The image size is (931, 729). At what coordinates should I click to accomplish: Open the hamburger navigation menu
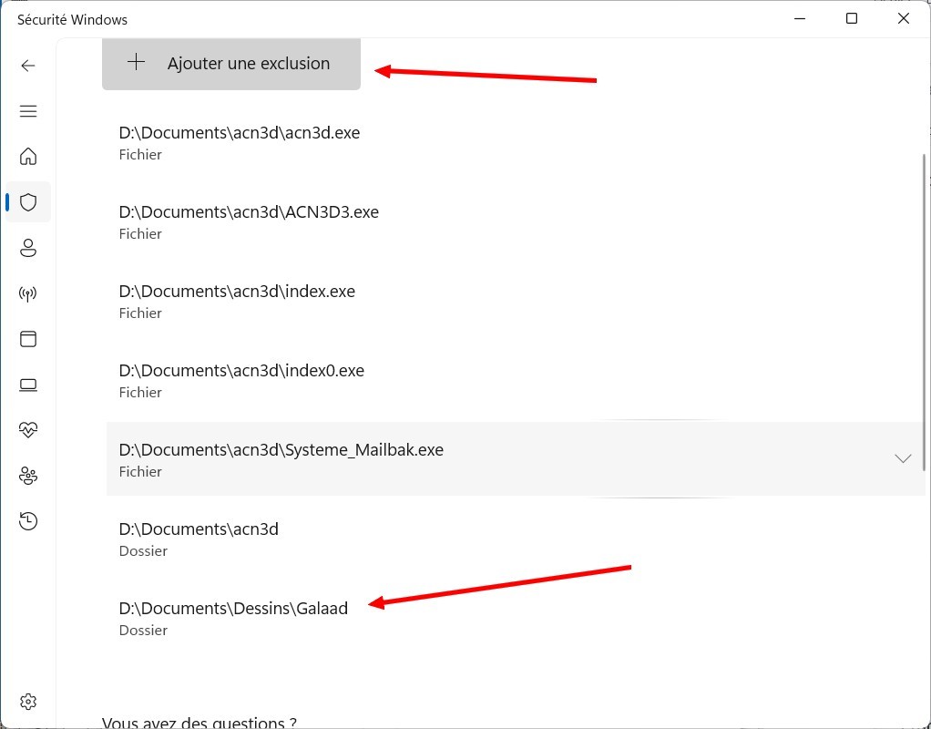[x=28, y=111]
